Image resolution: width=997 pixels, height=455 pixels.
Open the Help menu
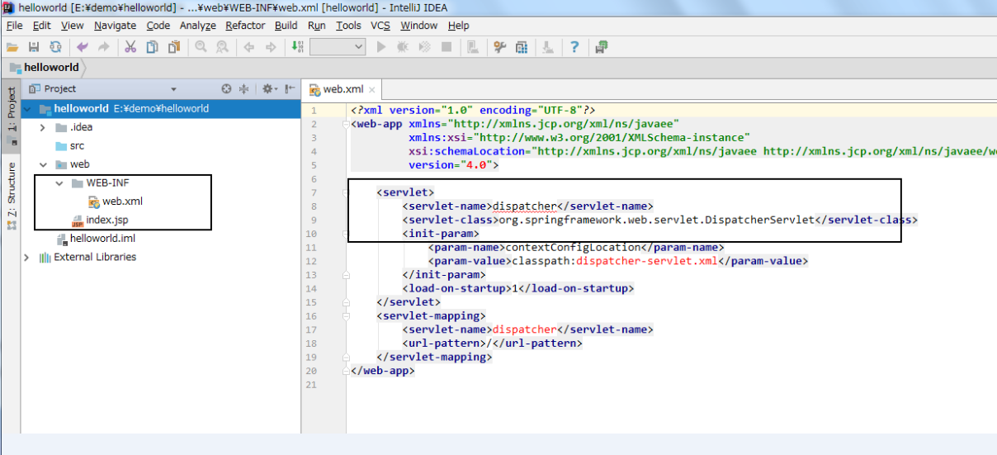458,26
